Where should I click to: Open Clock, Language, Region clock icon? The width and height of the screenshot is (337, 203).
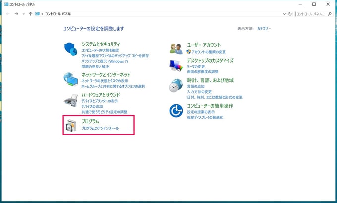coord(176,85)
